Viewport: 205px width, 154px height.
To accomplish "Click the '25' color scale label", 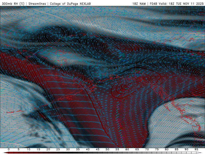I will coord(58,149).
